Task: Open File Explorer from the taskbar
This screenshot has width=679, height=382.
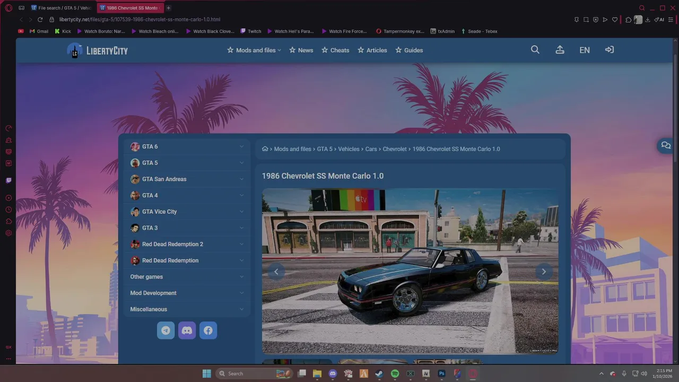Action: (x=317, y=374)
